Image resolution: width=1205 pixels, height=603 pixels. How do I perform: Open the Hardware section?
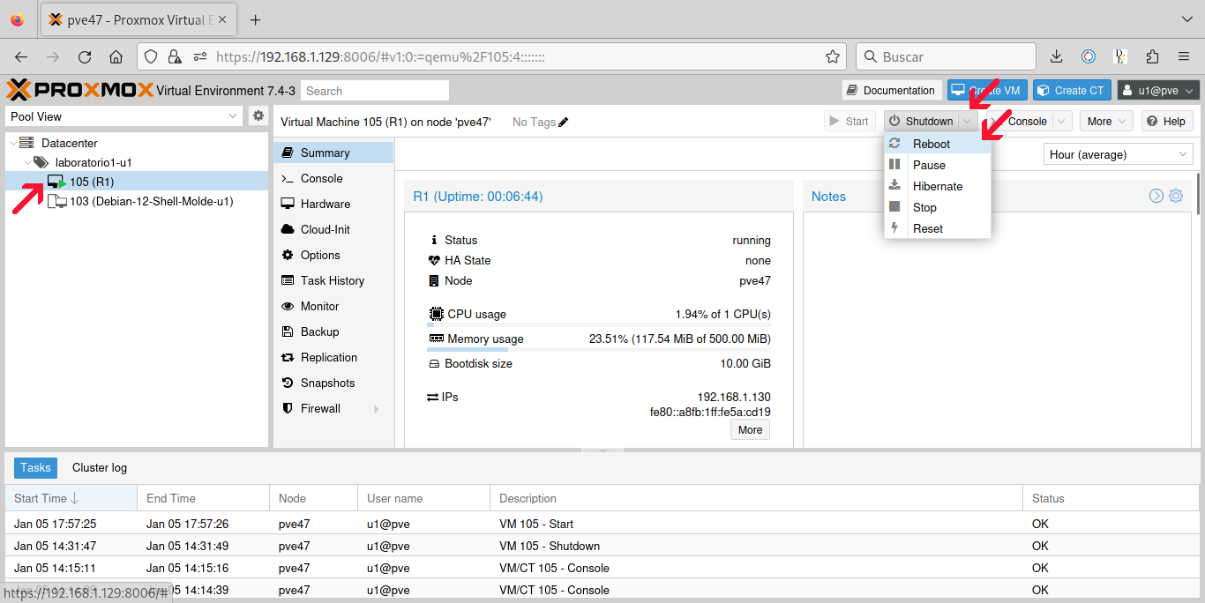click(333, 204)
